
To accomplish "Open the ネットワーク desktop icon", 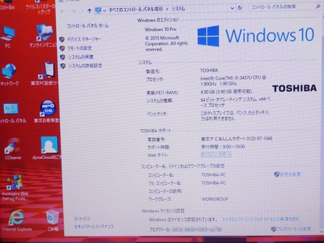I will click(9, 75).
